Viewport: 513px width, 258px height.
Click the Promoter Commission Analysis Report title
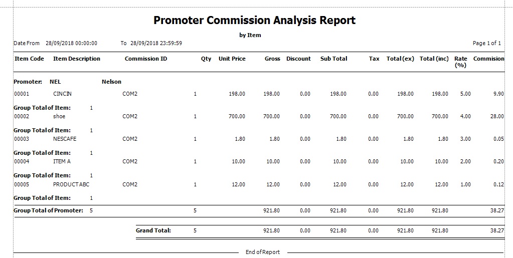coord(254,21)
